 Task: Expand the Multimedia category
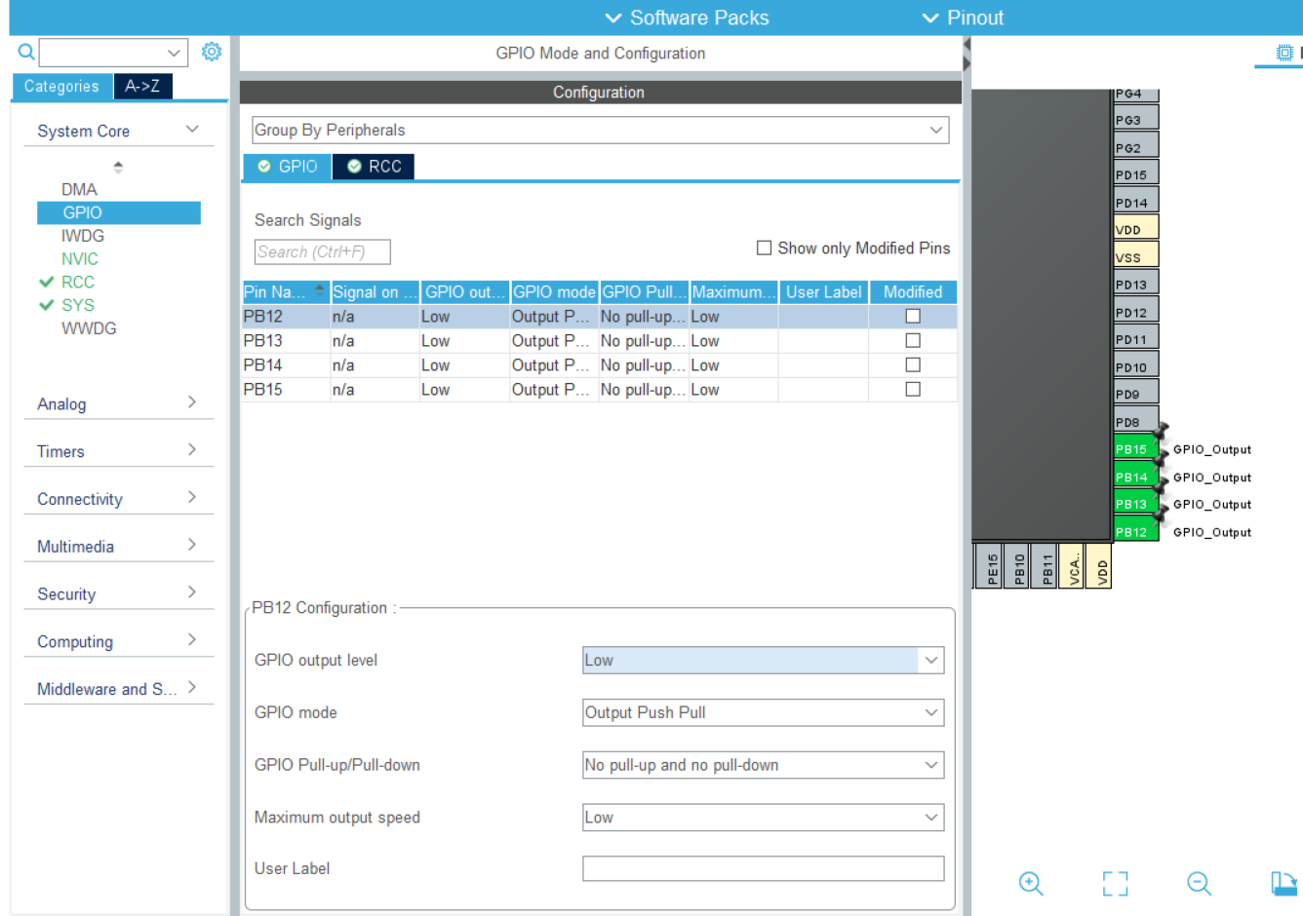tap(192, 545)
